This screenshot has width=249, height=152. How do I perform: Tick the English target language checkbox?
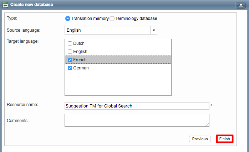(x=70, y=52)
